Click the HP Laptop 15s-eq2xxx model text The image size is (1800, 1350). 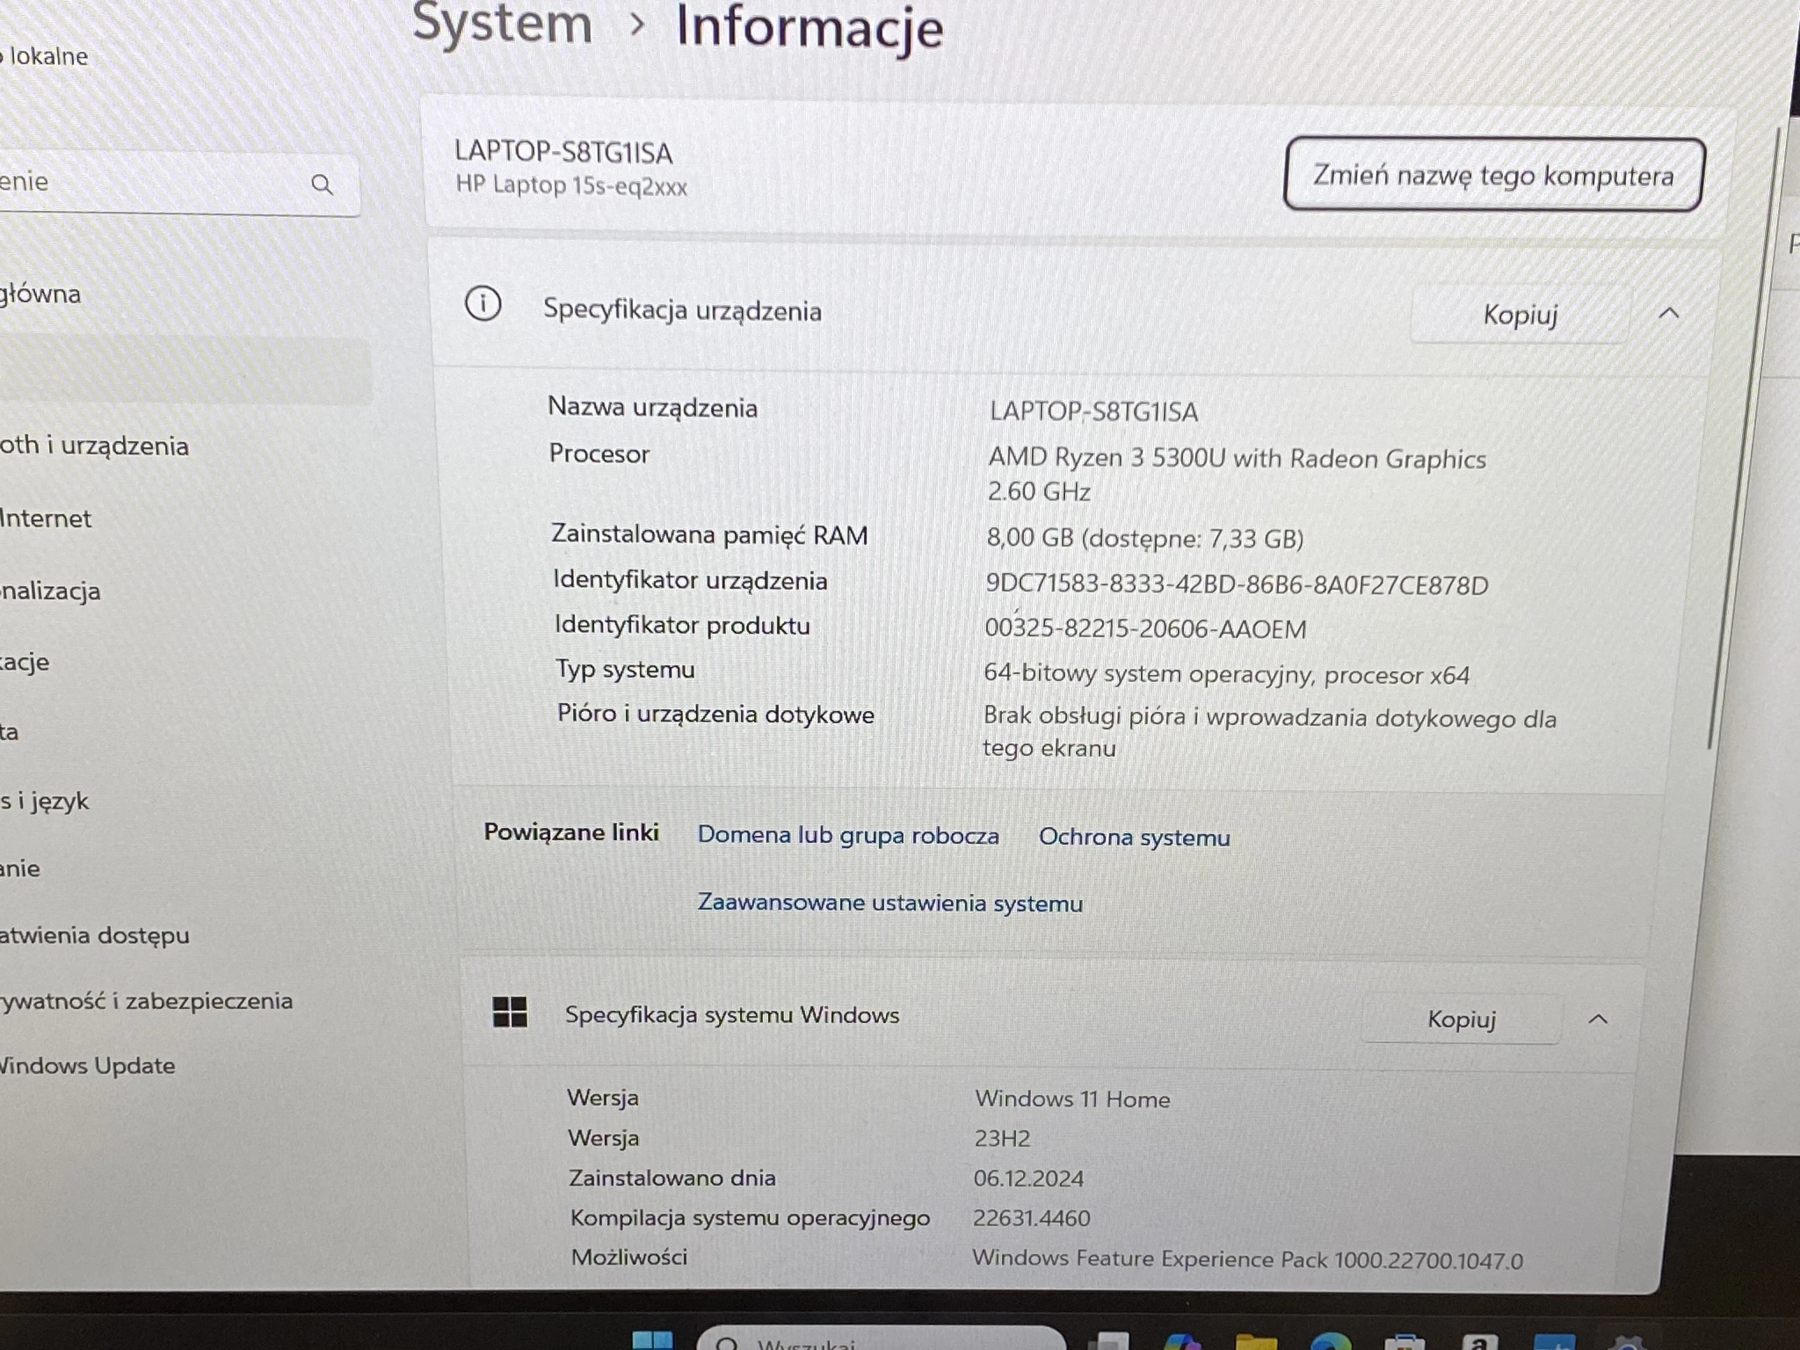point(571,186)
